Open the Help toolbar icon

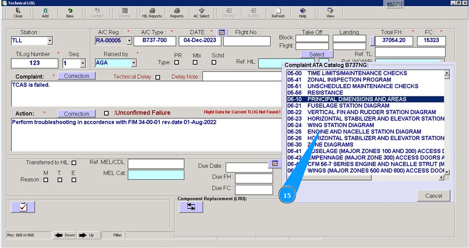tap(303, 13)
